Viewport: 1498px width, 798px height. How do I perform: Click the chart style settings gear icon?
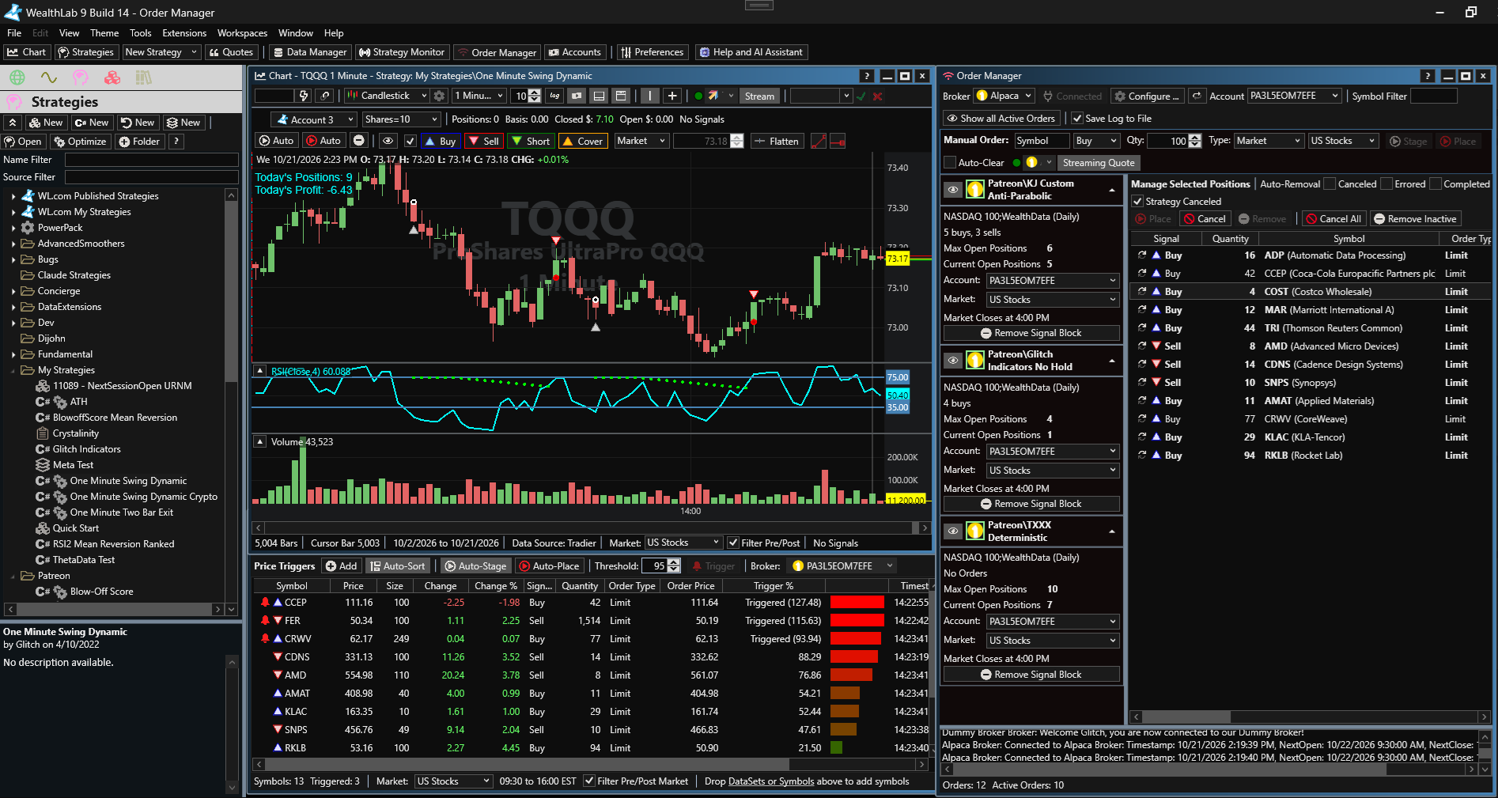click(440, 96)
